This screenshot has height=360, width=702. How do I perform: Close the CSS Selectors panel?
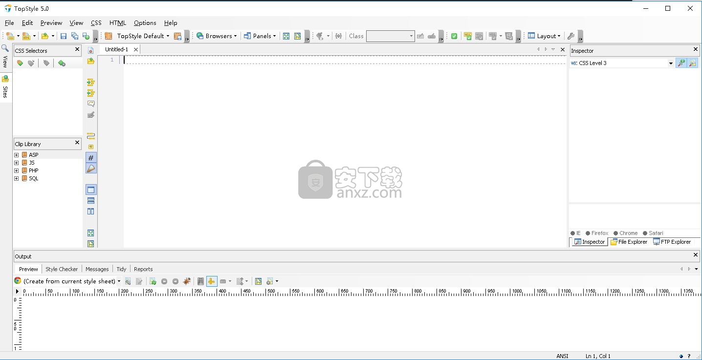pos(77,49)
